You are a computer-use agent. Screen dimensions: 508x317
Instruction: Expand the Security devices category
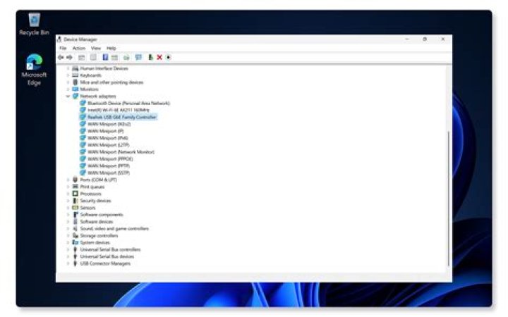click(x=68, y=201)
